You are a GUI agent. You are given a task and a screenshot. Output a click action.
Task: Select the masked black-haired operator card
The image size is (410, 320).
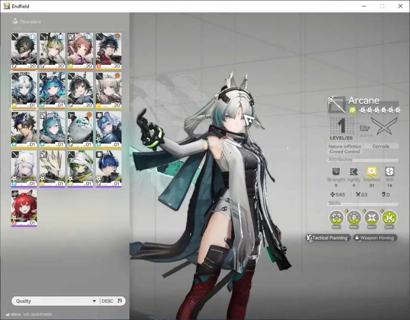pyautogui.click(x=24, y=51)
